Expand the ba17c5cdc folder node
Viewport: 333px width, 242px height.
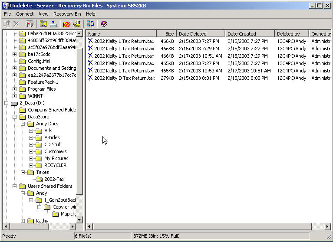tap(14, 55)
